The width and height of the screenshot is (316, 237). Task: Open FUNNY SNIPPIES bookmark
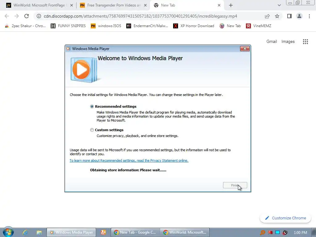(68, 26)
